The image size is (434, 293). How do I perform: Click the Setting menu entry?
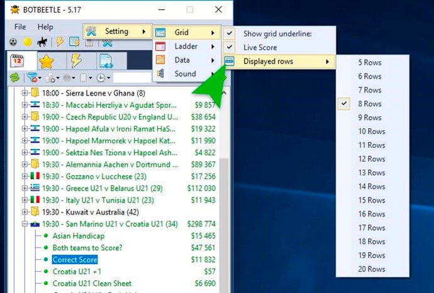click(117, 31)
